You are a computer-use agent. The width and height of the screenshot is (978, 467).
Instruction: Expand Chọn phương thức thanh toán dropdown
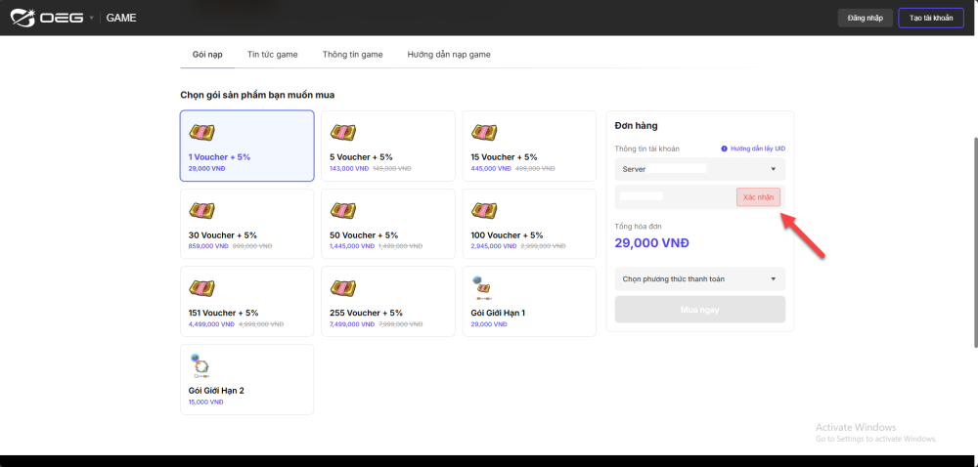[699, 279]
